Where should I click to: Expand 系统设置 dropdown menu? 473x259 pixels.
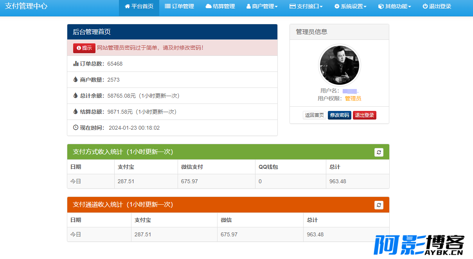pyautogui.click(x=350, y=6)
